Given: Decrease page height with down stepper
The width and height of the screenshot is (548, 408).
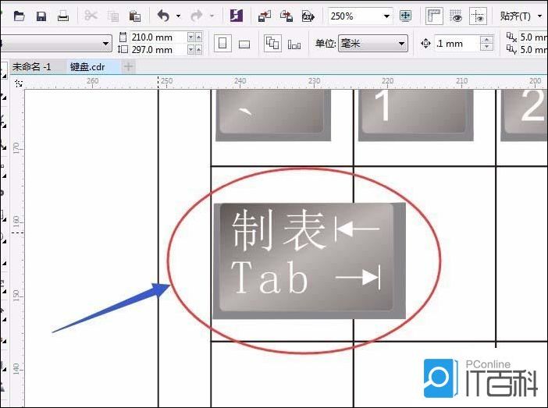Looking at the screenshot, I should tap(190, 50).
